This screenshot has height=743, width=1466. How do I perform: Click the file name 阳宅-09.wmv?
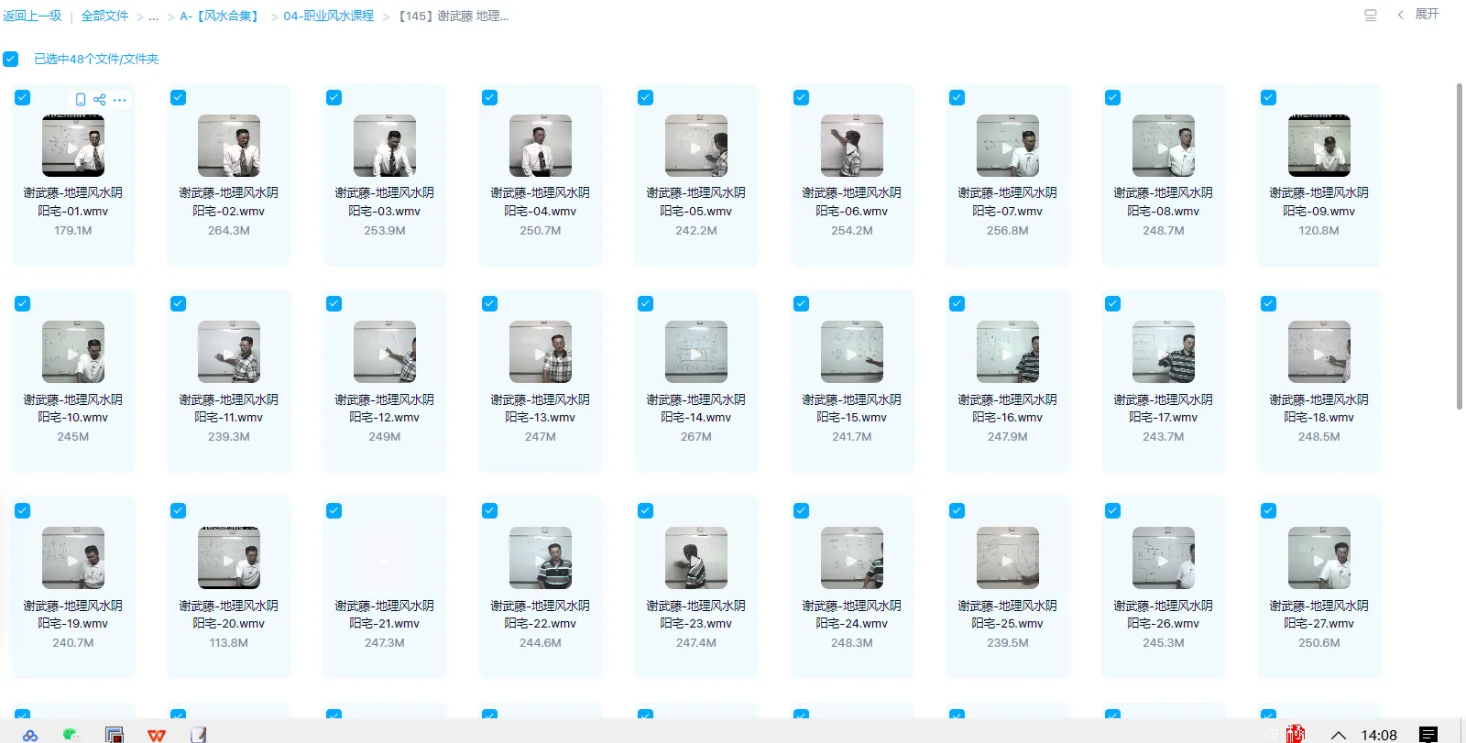tap(1319, 202)
